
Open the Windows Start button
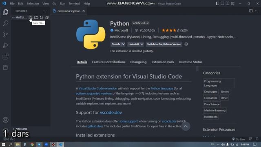click(x=3, y=144)
